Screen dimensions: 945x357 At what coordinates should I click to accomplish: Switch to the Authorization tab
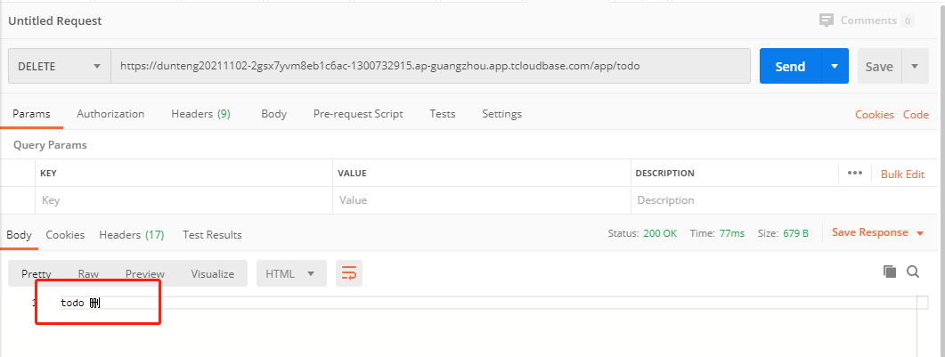point(110,114)
